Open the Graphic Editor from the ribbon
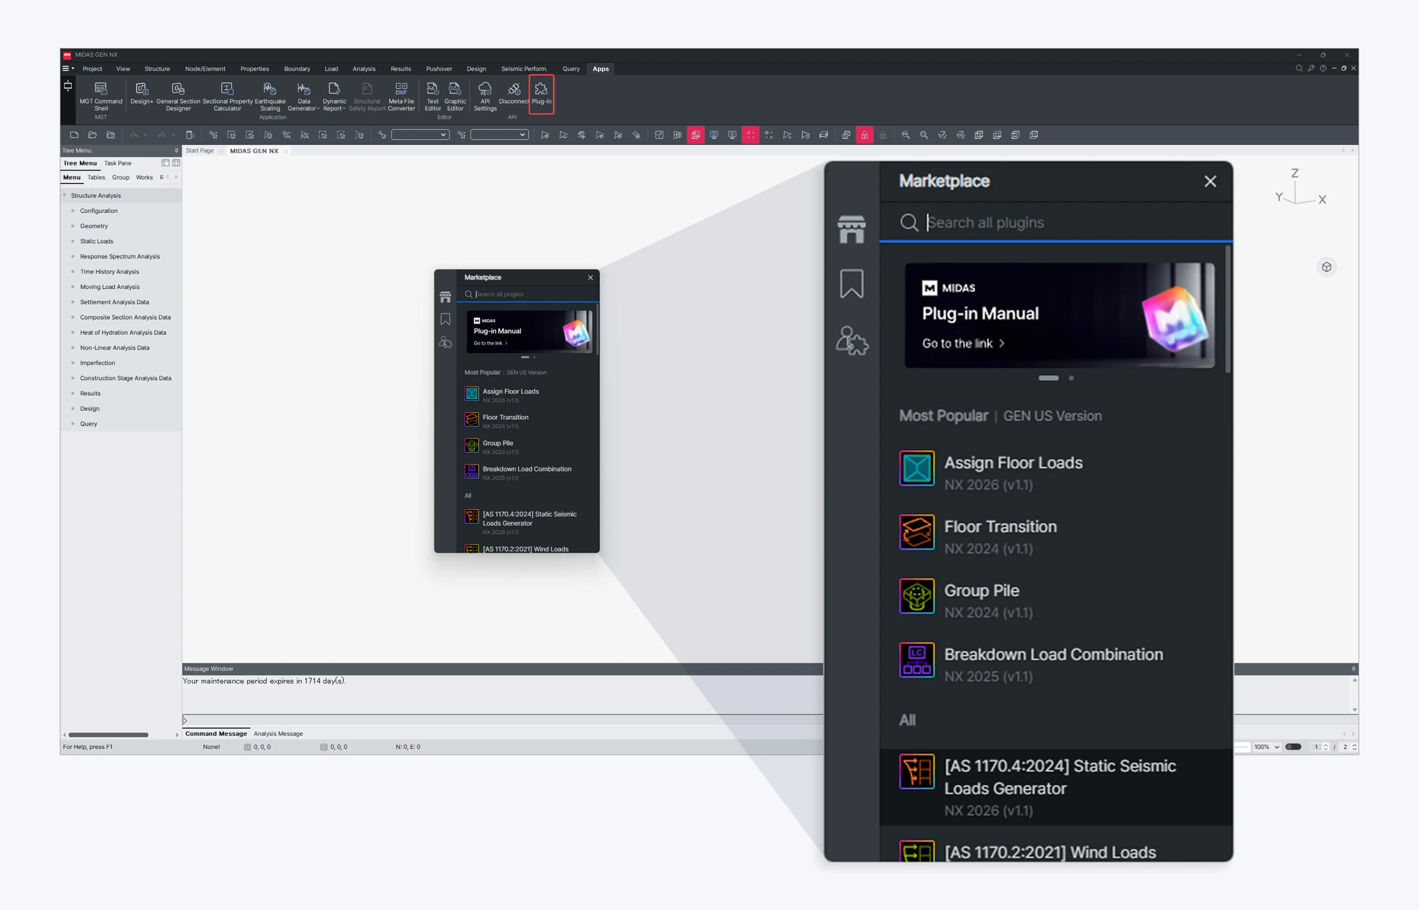The image size is (1419, 910). (x=455, y=96)
